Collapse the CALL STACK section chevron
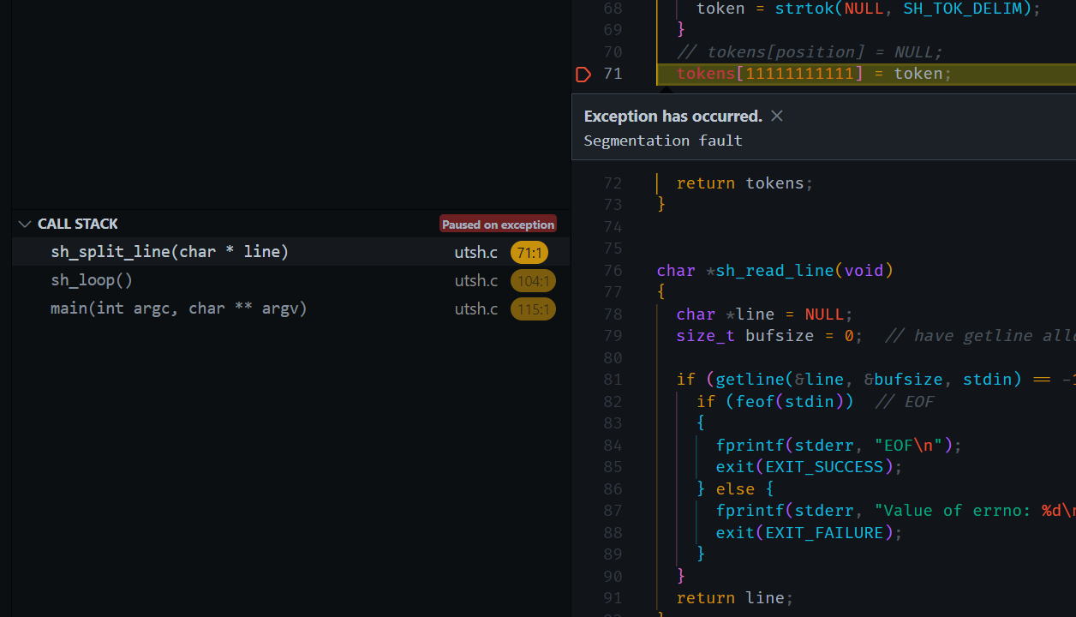Screen dimensions: 1076x617 (24, 224)
